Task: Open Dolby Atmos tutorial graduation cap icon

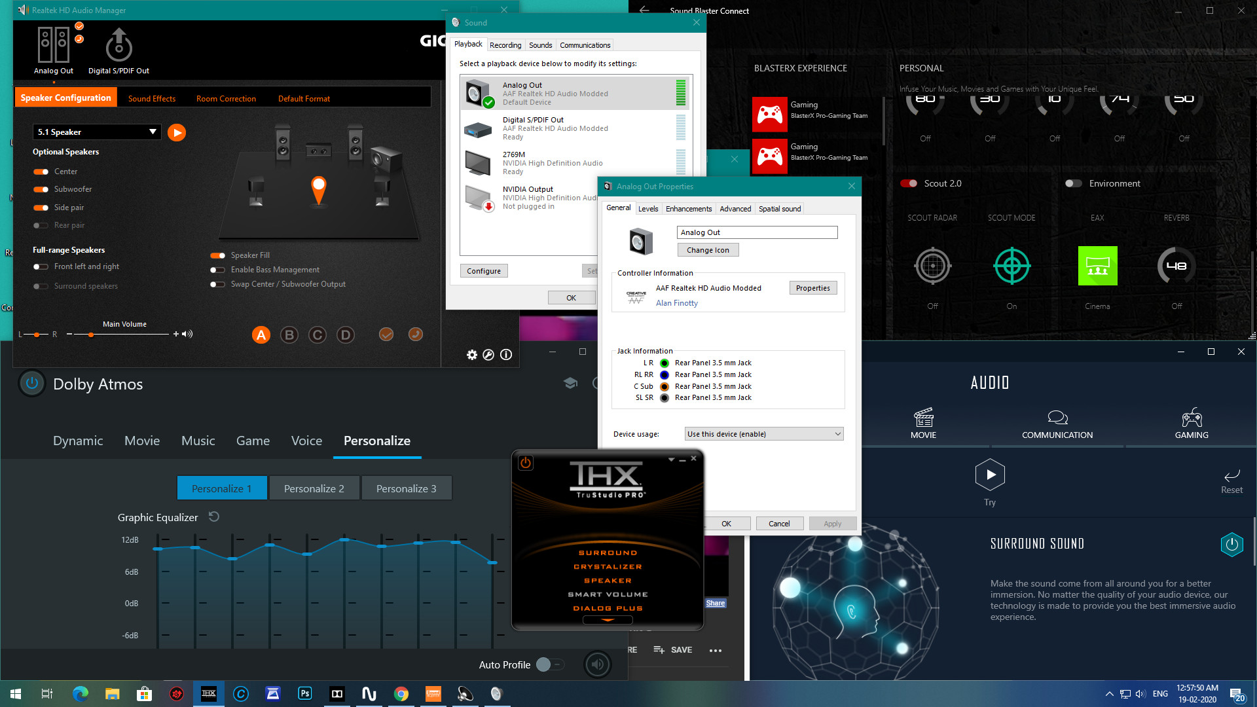Action: pyautogui.click(x=570, y=383)
